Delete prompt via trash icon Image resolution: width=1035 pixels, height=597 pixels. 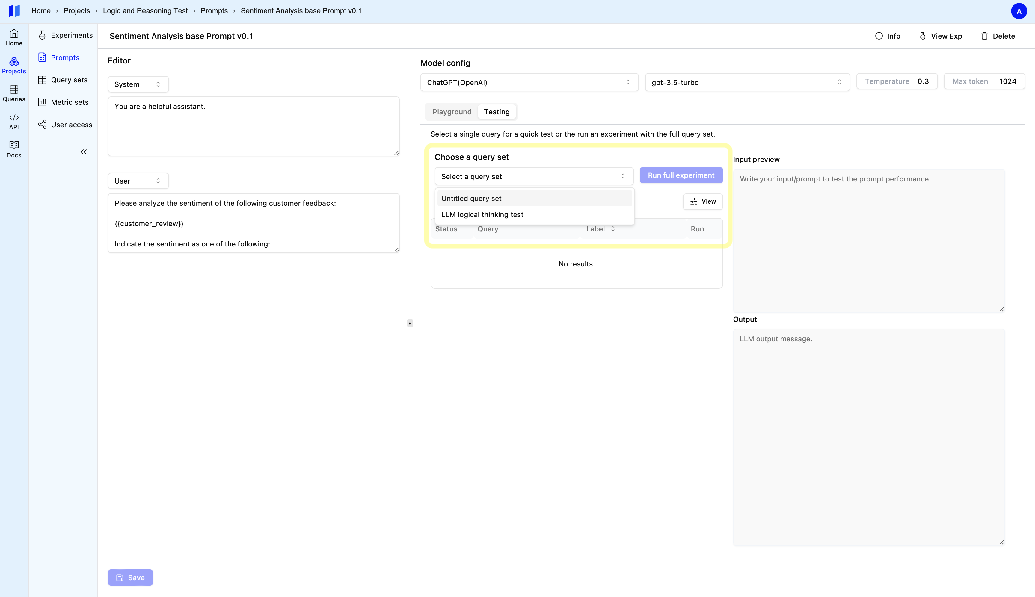pyautogui.click(x=998, y=36)
